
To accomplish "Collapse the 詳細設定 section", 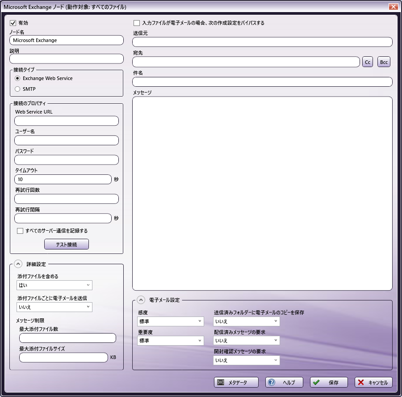I will [18, 264].
